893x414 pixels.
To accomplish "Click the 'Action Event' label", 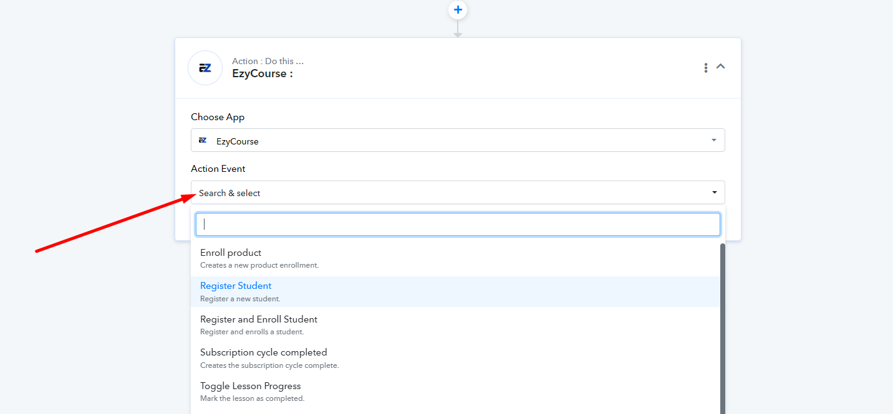I will [218, 169].
